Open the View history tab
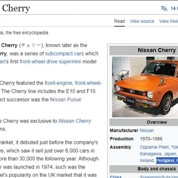Viewport: 178px width, 178px height. (168, 21)
